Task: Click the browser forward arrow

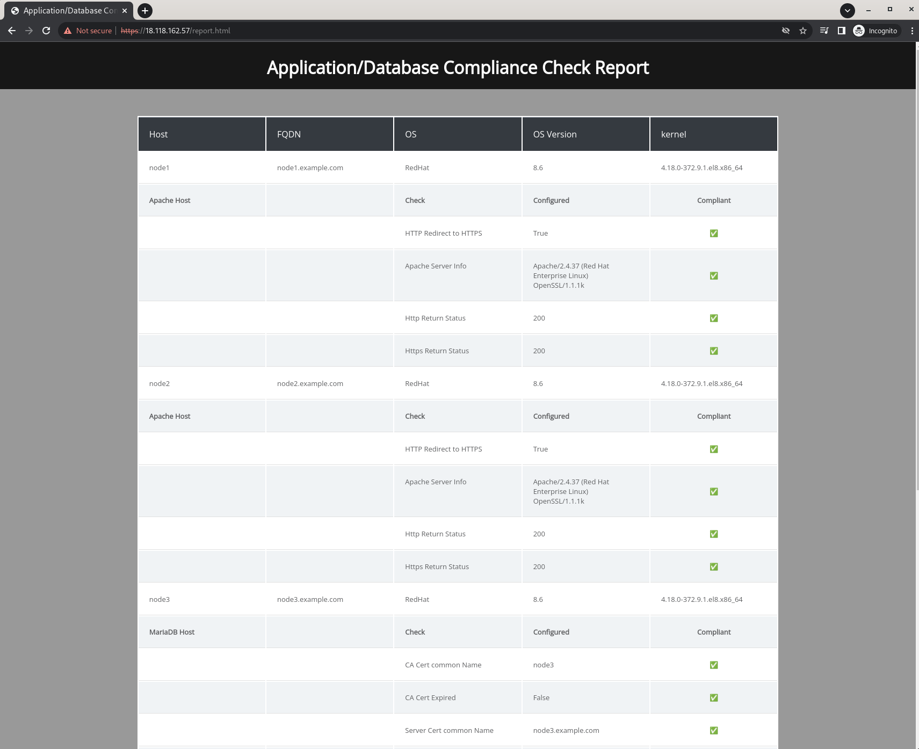Action: (29, 31)
